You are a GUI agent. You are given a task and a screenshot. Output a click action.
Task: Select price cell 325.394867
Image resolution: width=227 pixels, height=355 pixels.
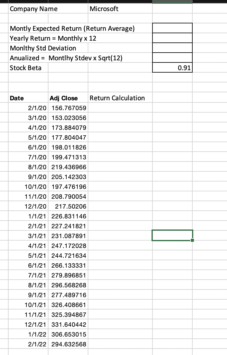coord(68,315)
